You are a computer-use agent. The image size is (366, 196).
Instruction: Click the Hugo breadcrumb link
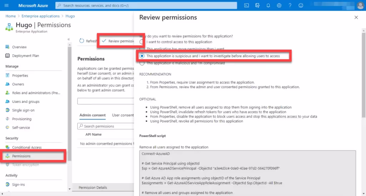[x=70, y=16]
